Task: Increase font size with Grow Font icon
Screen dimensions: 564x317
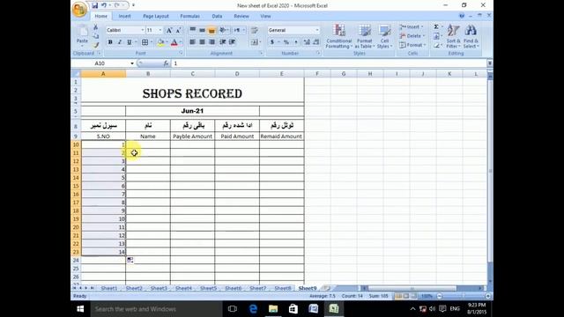Action: [x=168, y=30]
